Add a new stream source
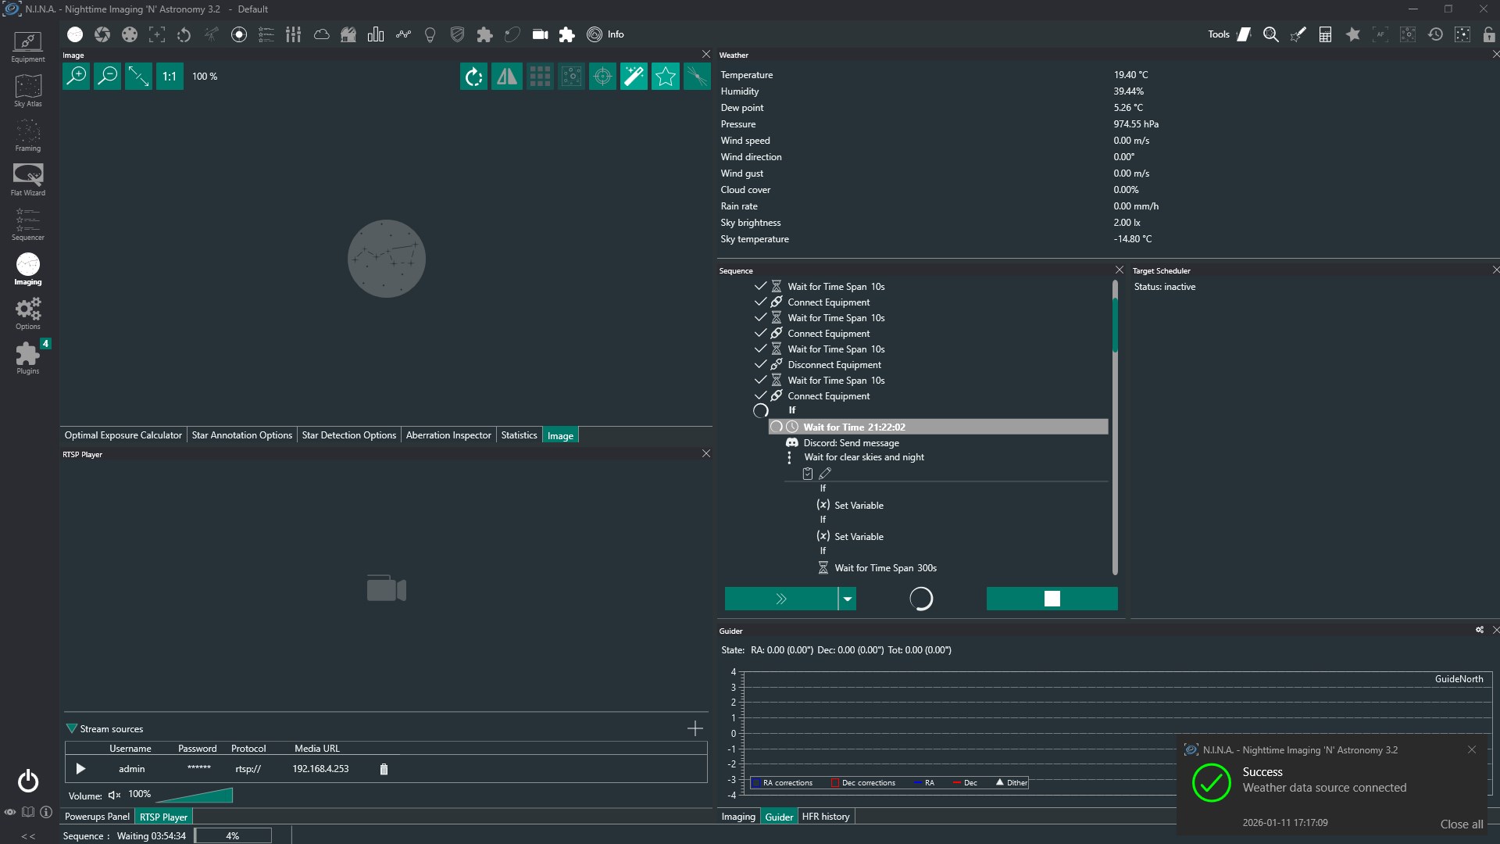This screenshot has width=1500, height=844. [695, 728]
